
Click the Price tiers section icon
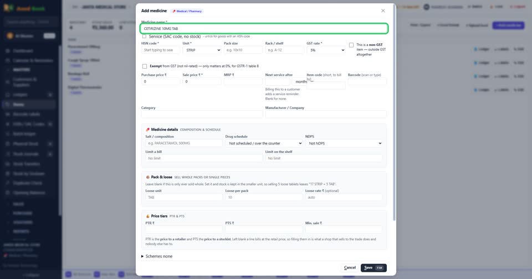pos(147,216)
